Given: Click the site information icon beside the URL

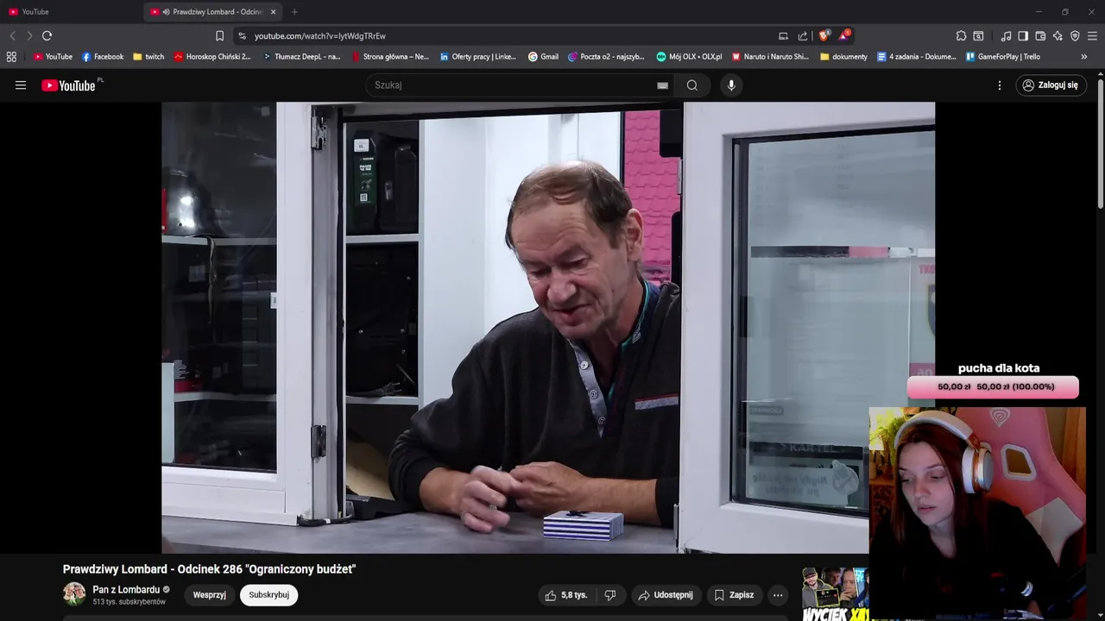Looking at the screenshot, I should (x=242, y=35).
